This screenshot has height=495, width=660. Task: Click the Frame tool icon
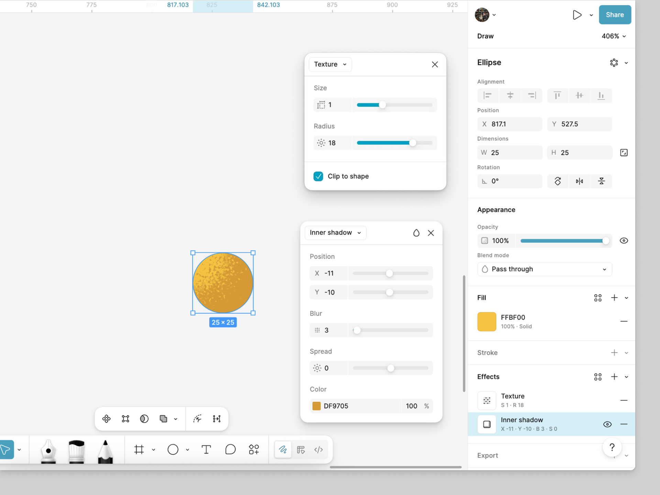[x=139, y=450]
